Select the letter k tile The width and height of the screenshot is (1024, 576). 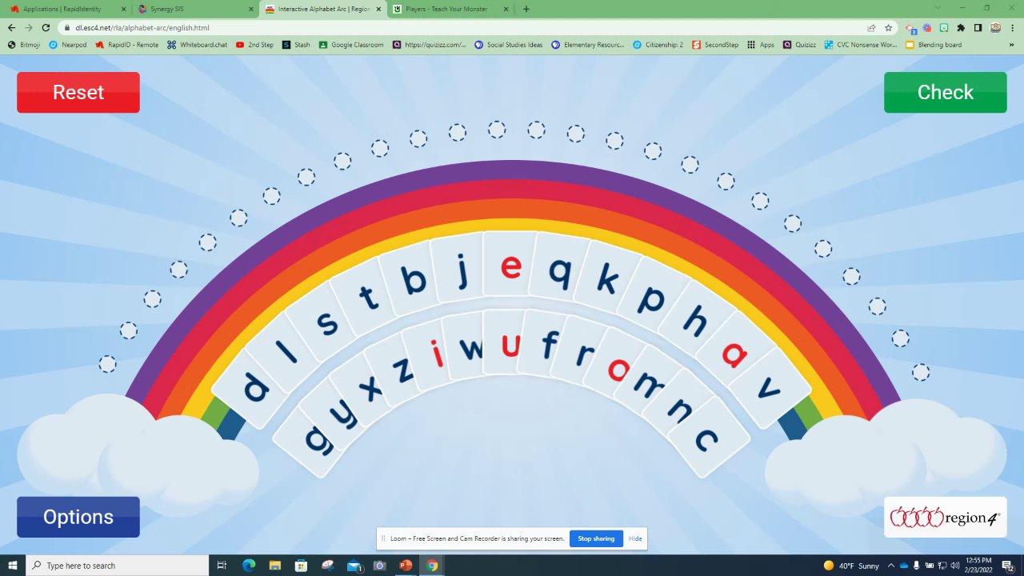[607, 280]
